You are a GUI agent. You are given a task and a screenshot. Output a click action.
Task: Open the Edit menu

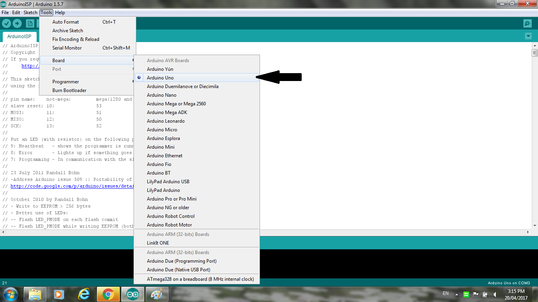(x=16, y=13)
